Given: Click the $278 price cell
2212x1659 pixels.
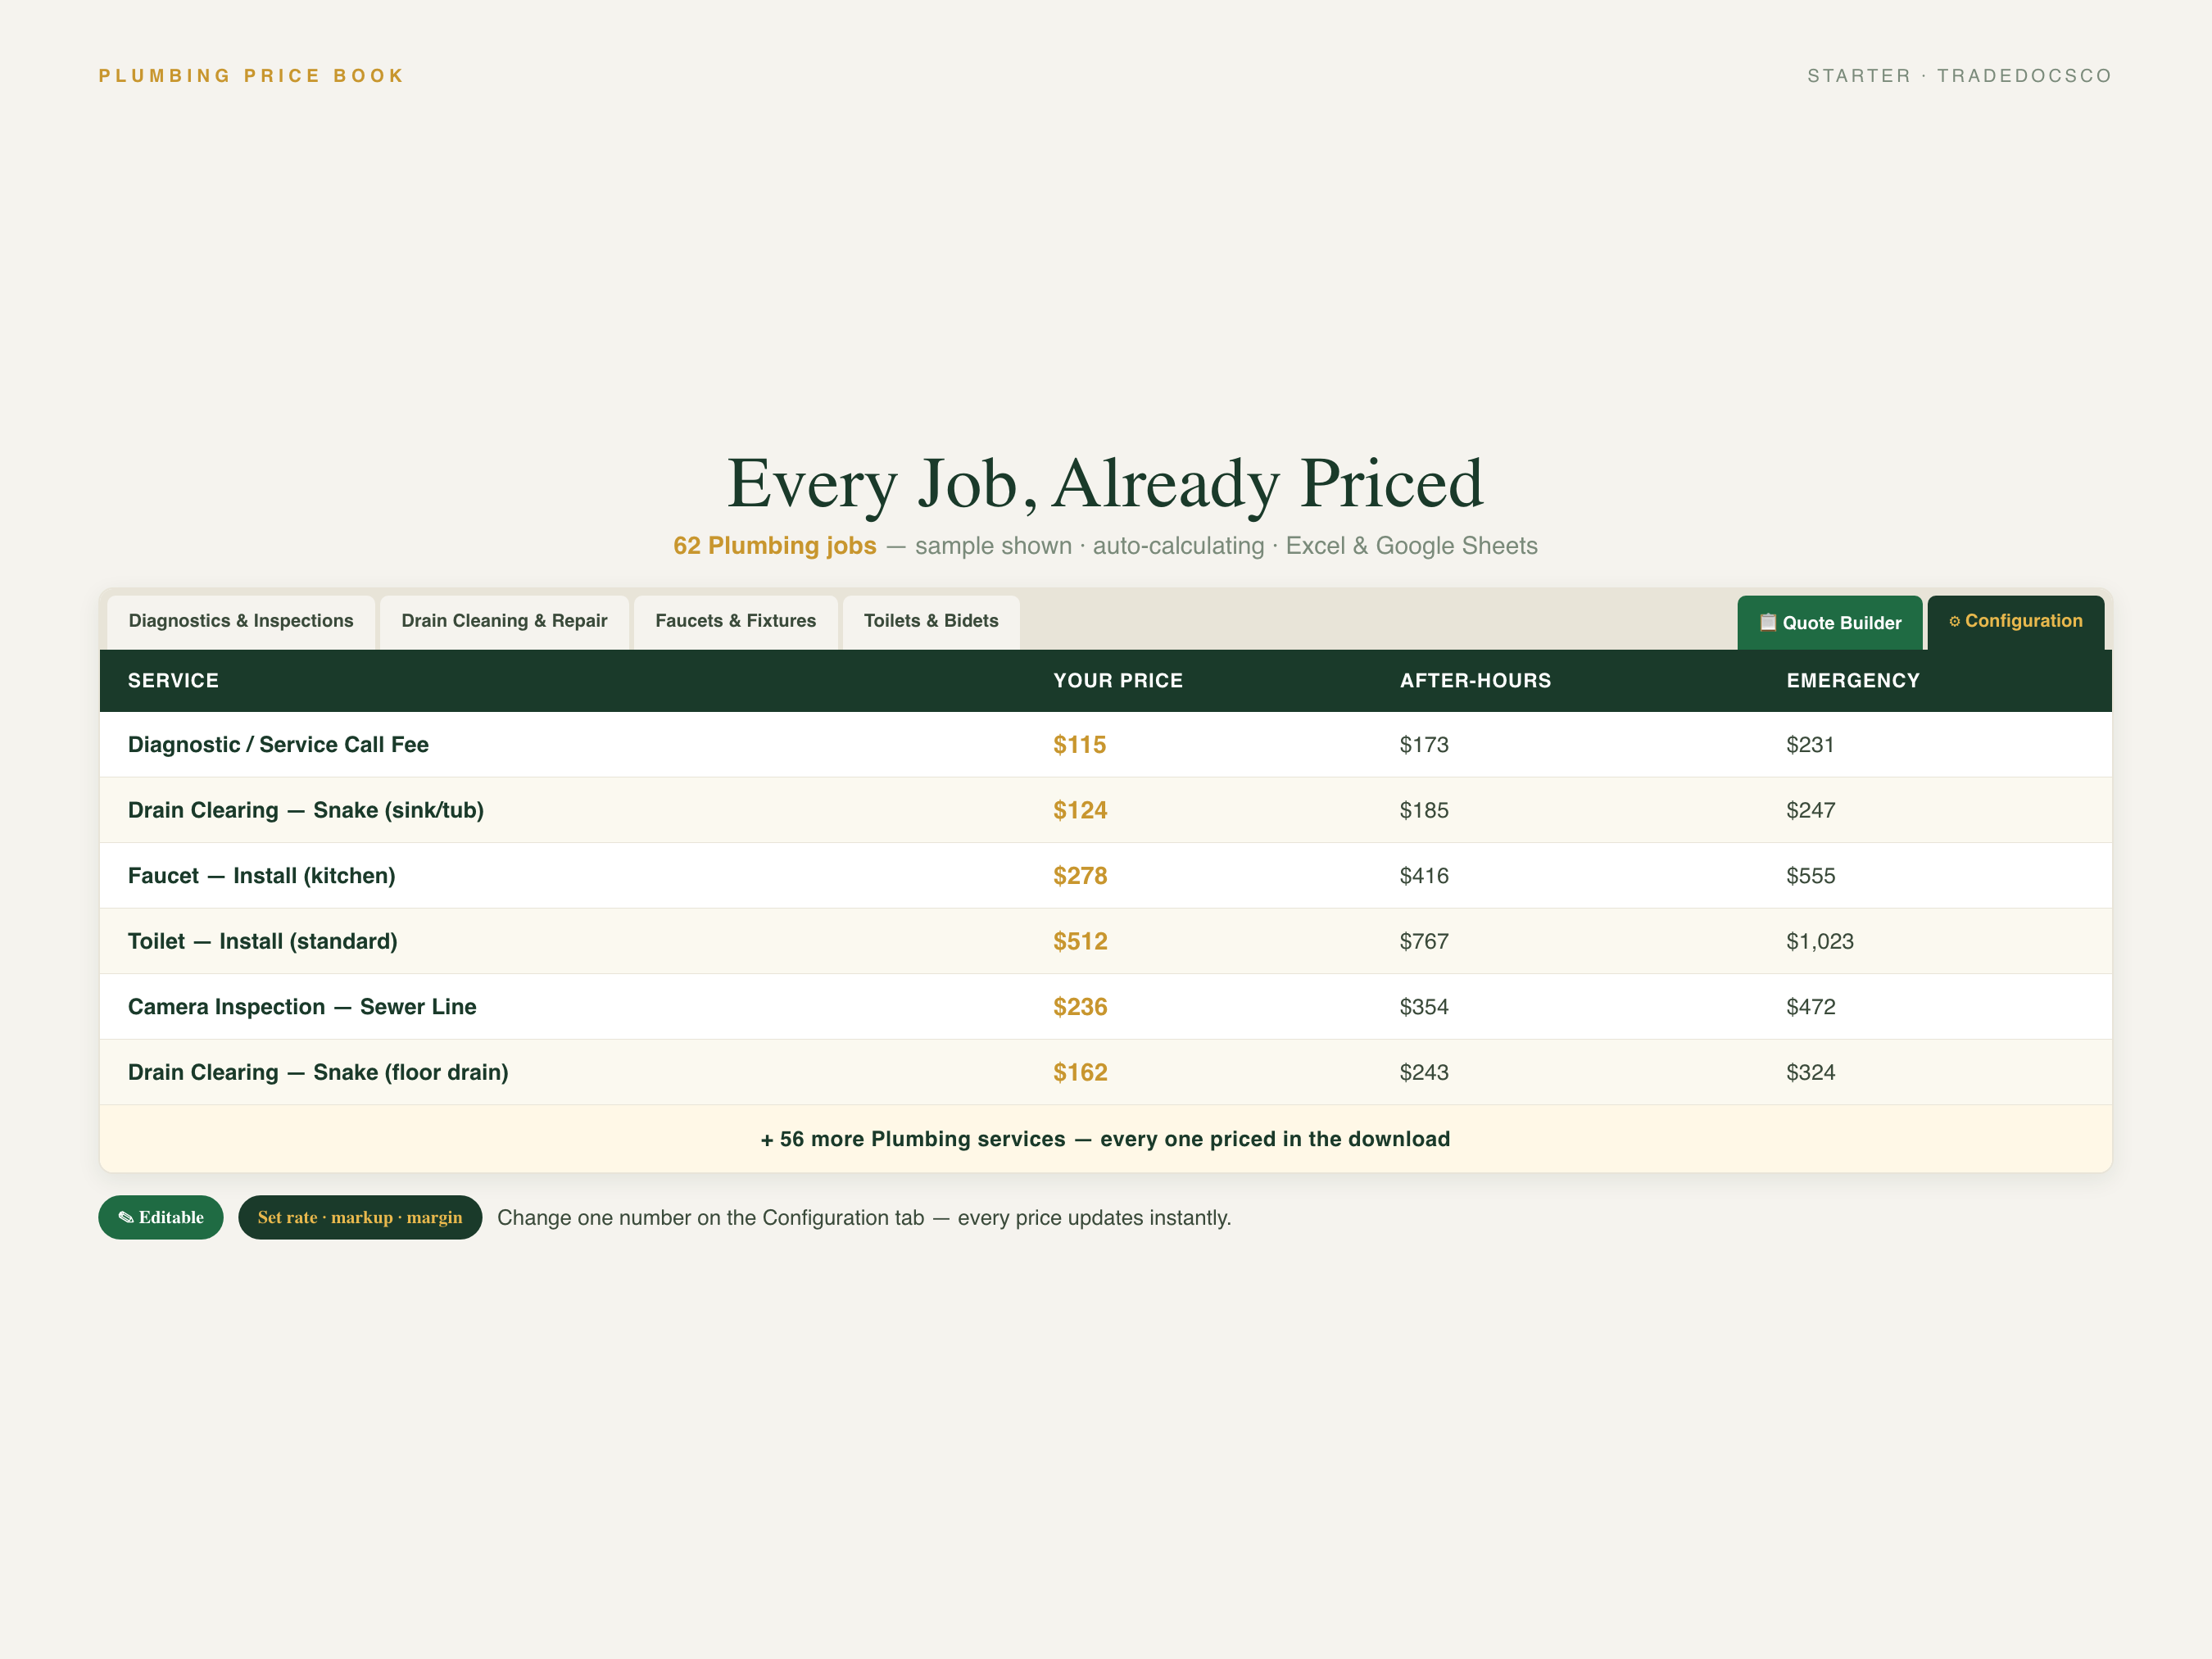Looking at the screenshot, I should pyautogui.click(x=1080, y=875).
